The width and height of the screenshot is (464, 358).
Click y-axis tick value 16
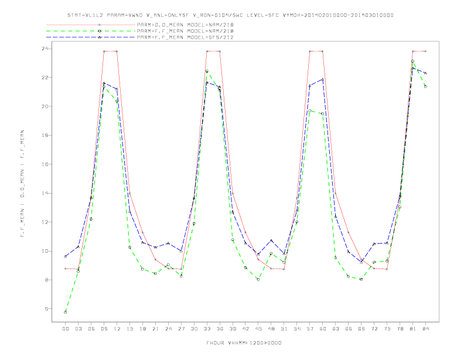45,164
